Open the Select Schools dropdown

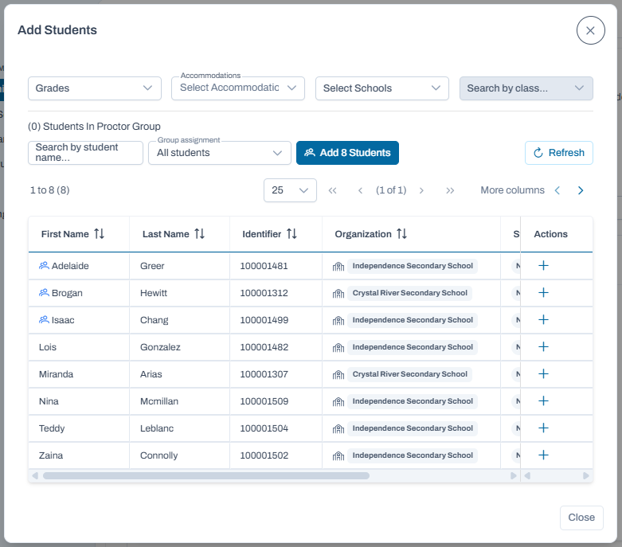click(382, 88)
